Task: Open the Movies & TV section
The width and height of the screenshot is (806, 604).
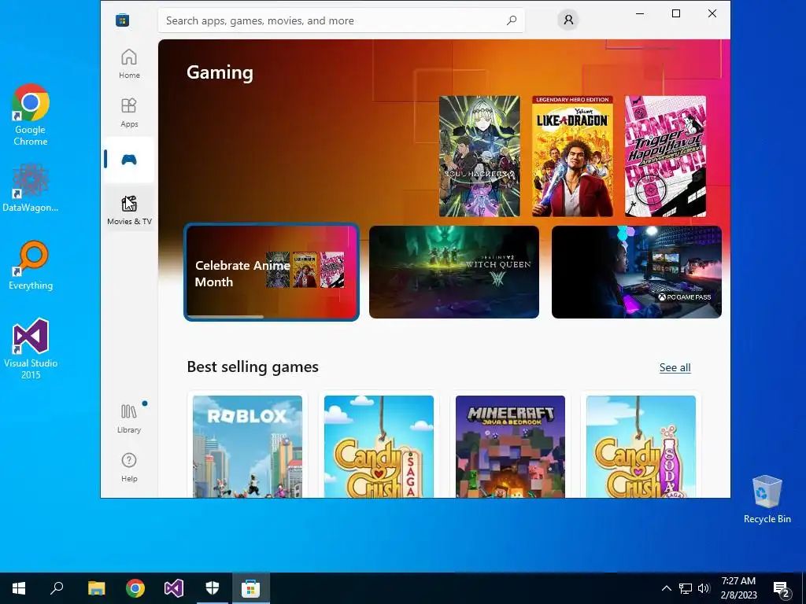Action: pos(129,209)
